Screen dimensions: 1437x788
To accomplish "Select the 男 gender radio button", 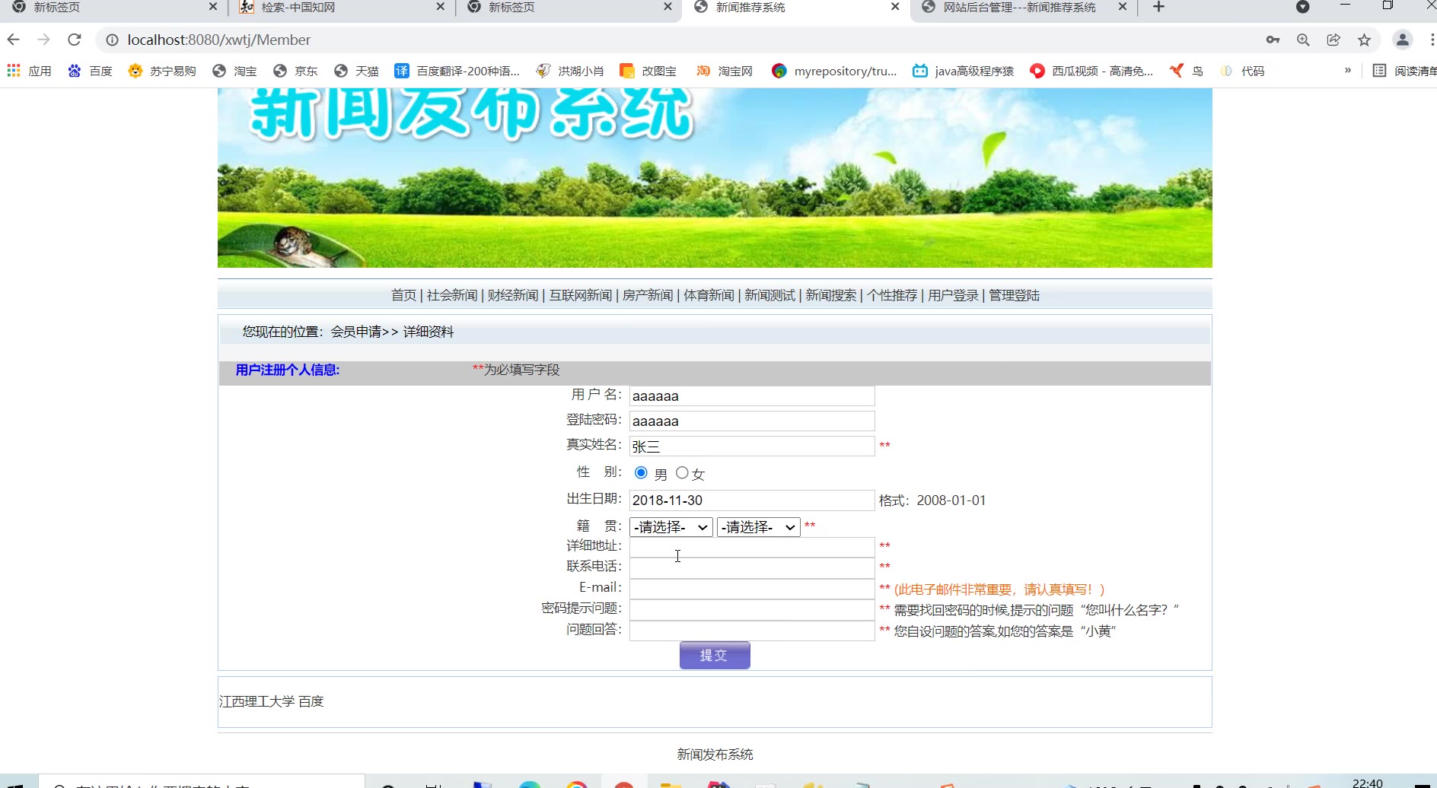I will [641, 473].
